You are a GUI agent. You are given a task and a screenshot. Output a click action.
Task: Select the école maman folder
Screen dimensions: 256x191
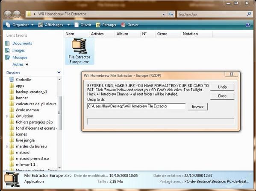coord(27,110)
